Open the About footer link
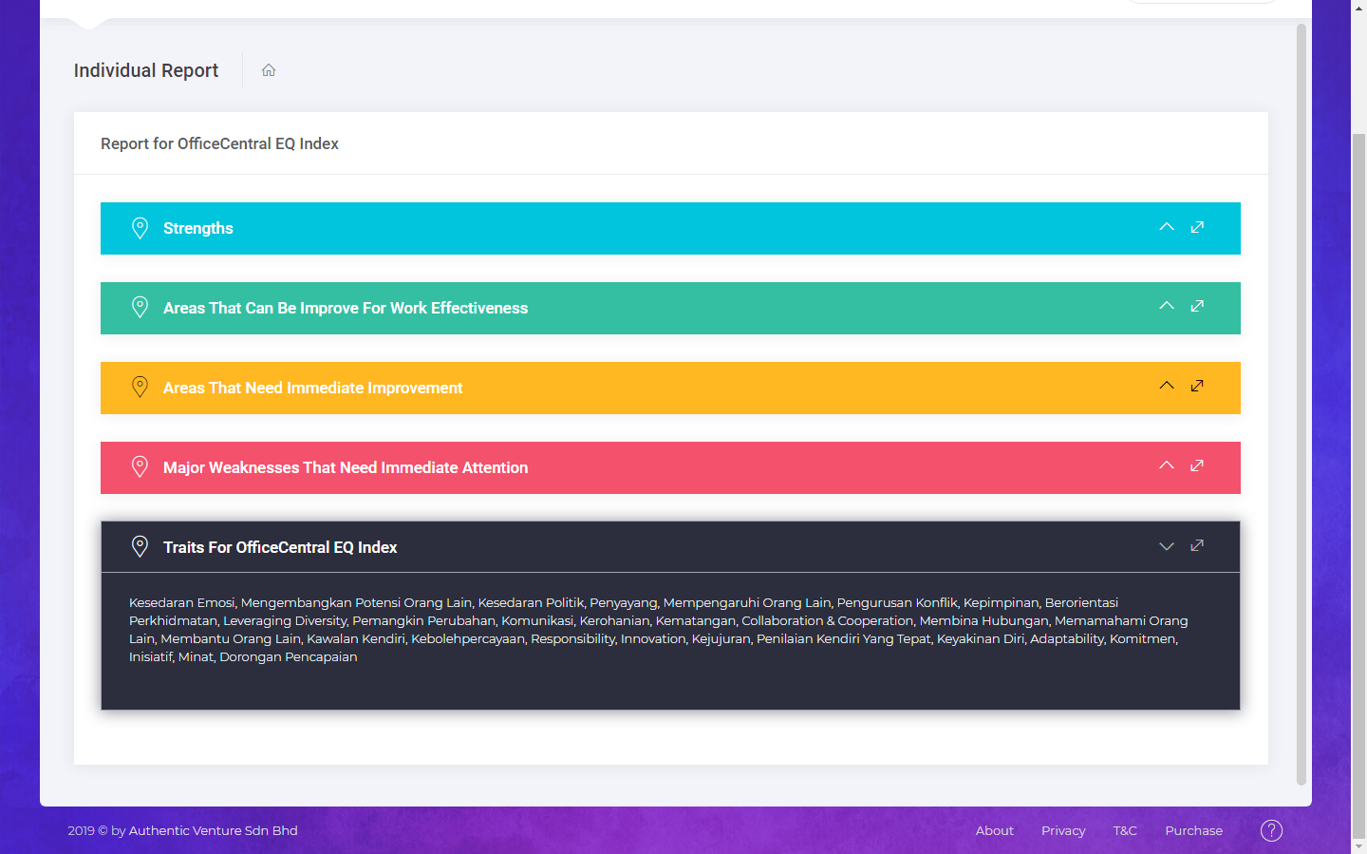The image size is (1367, 854). pos(994,830)
